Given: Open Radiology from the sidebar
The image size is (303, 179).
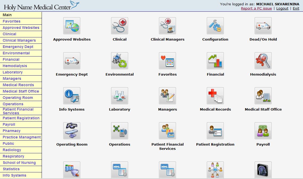Looking at the screenshot, I should [21, 150].
